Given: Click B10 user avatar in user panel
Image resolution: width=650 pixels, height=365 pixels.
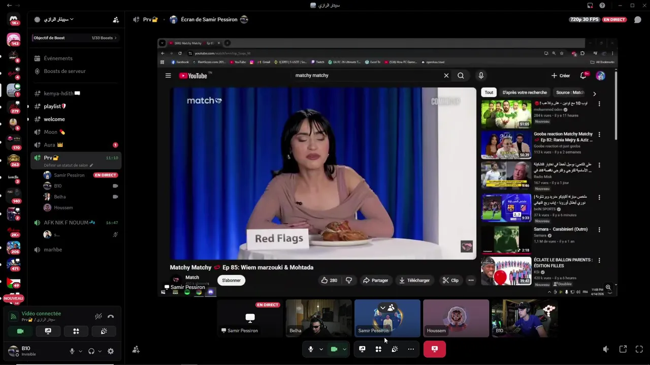Looking at the screenshot, I should [13, 351].
